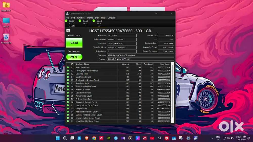This screenshot has width=253, height=142.
Task: Select the Reallocated Sectors Count row
Action: coord(87,80)
